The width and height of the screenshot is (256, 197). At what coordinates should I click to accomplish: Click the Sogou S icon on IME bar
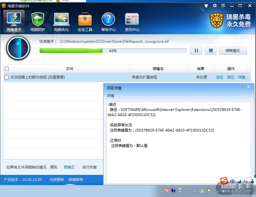(224, 181)
